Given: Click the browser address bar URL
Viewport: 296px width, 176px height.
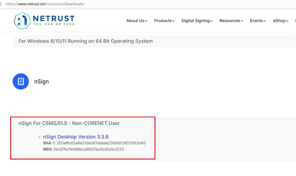Looking at the screenshot, I should pos(45,4).
